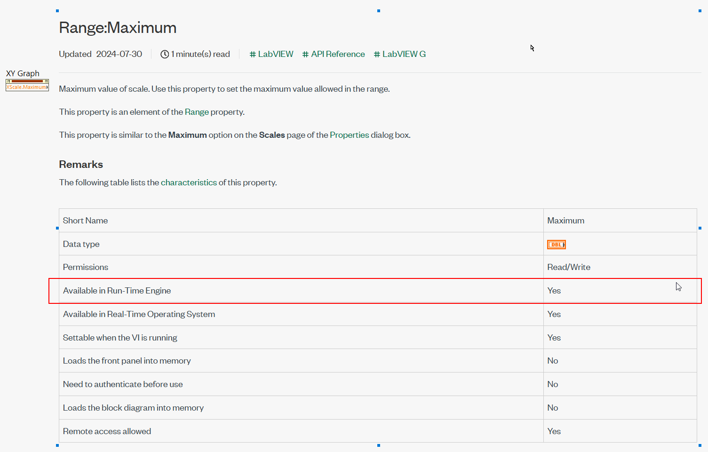
Task: Click the Range:Maximum page title
Action: (x=118, y=28)
